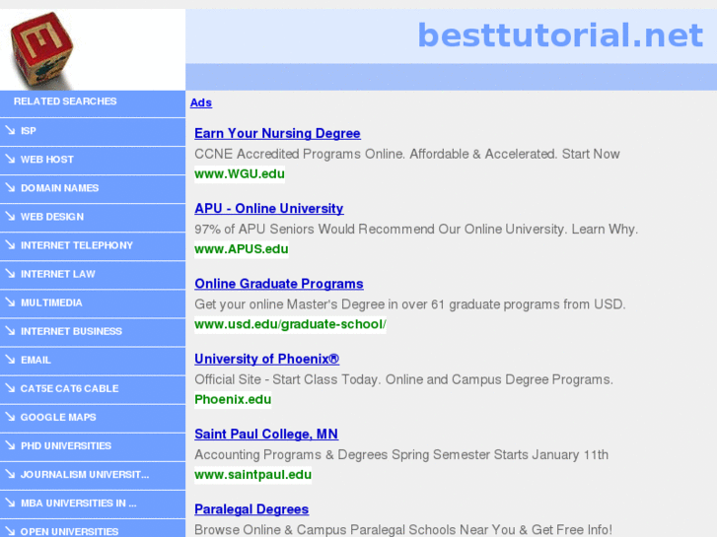This screenshot has height=537, width=717.
Task: Select EMAIL in related searches
Action: coord(36,360)
